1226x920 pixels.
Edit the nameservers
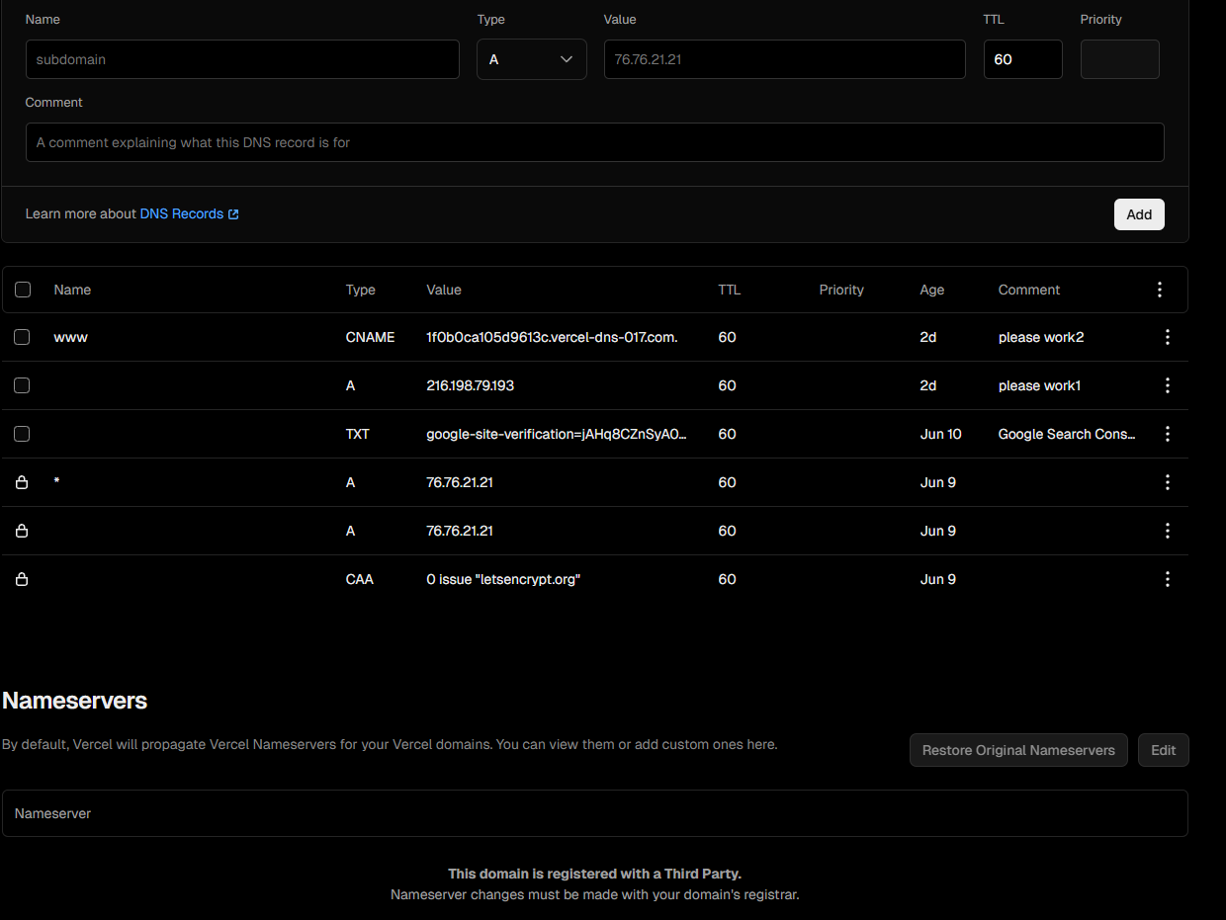[x=1164, y=750]
